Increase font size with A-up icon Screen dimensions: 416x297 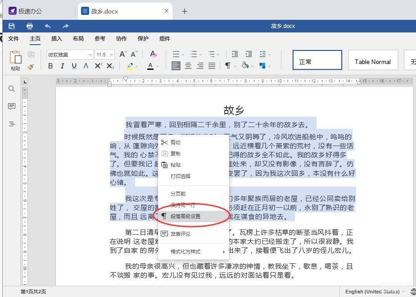[123, 54]
